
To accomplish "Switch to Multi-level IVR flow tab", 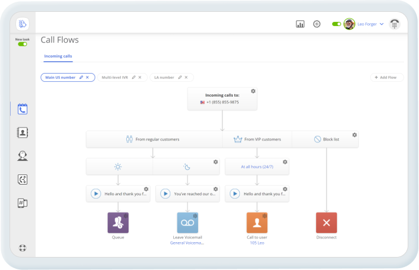I will tap(115, 77).
